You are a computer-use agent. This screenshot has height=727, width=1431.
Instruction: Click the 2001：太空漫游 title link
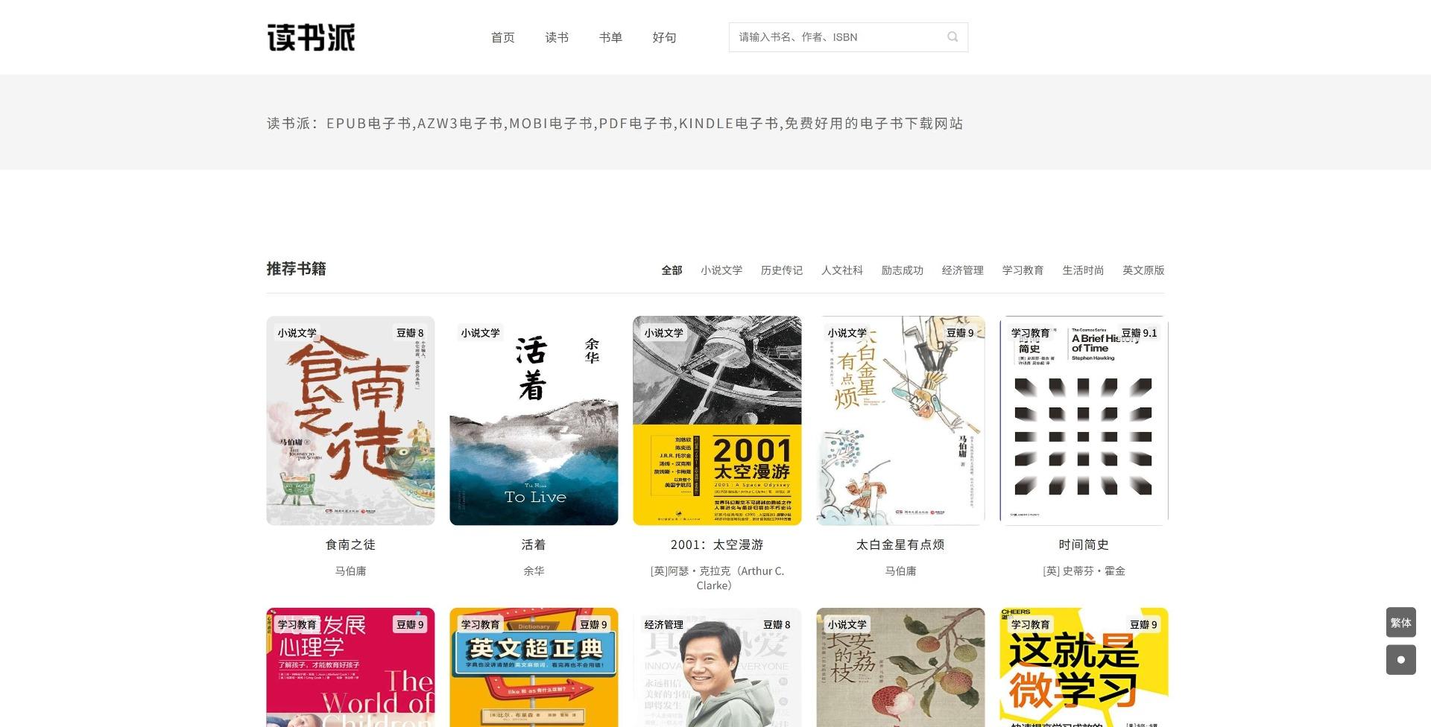tap(717, 545)
